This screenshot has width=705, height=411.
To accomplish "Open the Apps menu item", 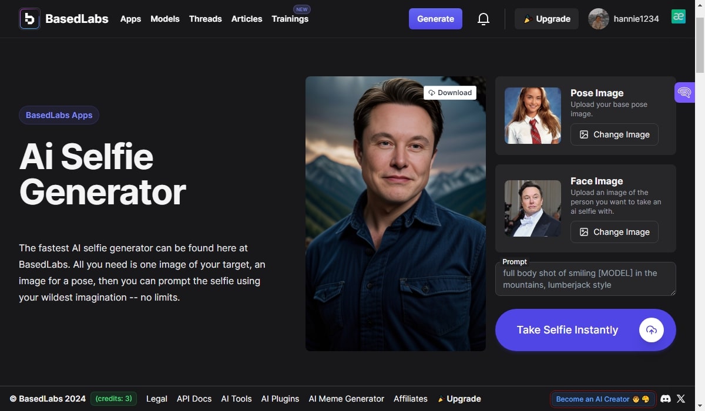I will (x=130, y=19).
